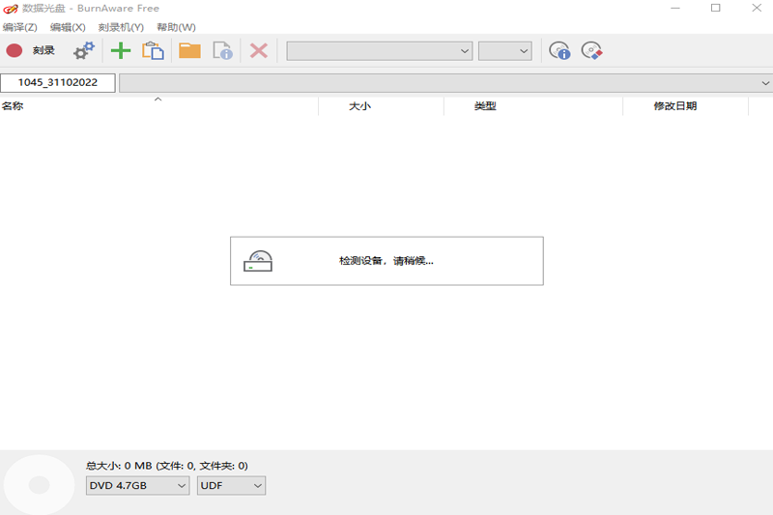Sort by 修改日期 column header
This screenshot has height=515, width=773.
tap(674, 106)
